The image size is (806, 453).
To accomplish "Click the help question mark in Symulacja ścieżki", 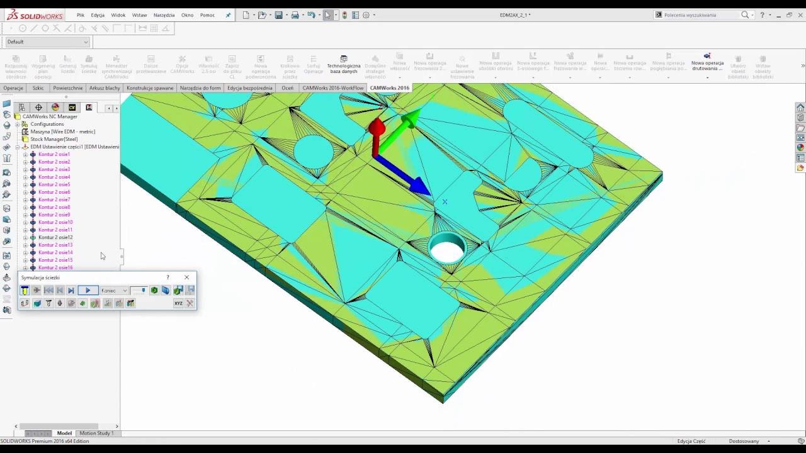I will 167,277.
